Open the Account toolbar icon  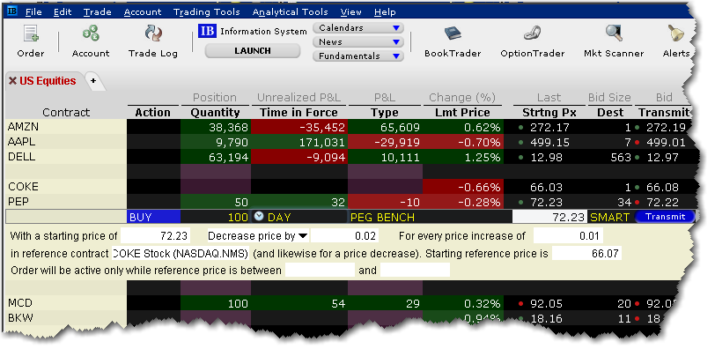[x=91, y=33]
